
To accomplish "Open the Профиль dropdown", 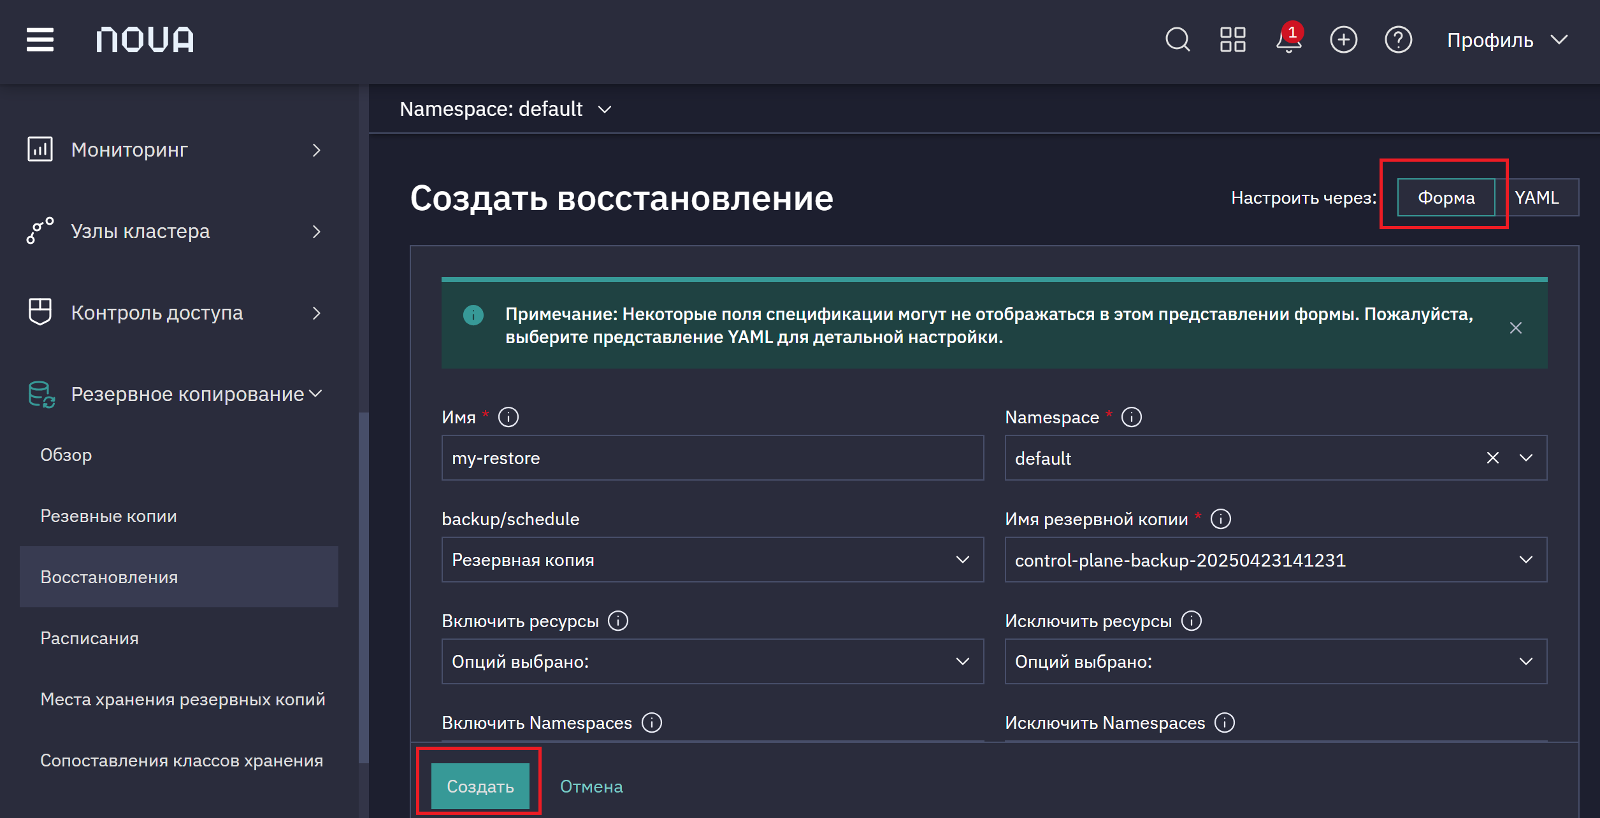I will (1507, 40).
